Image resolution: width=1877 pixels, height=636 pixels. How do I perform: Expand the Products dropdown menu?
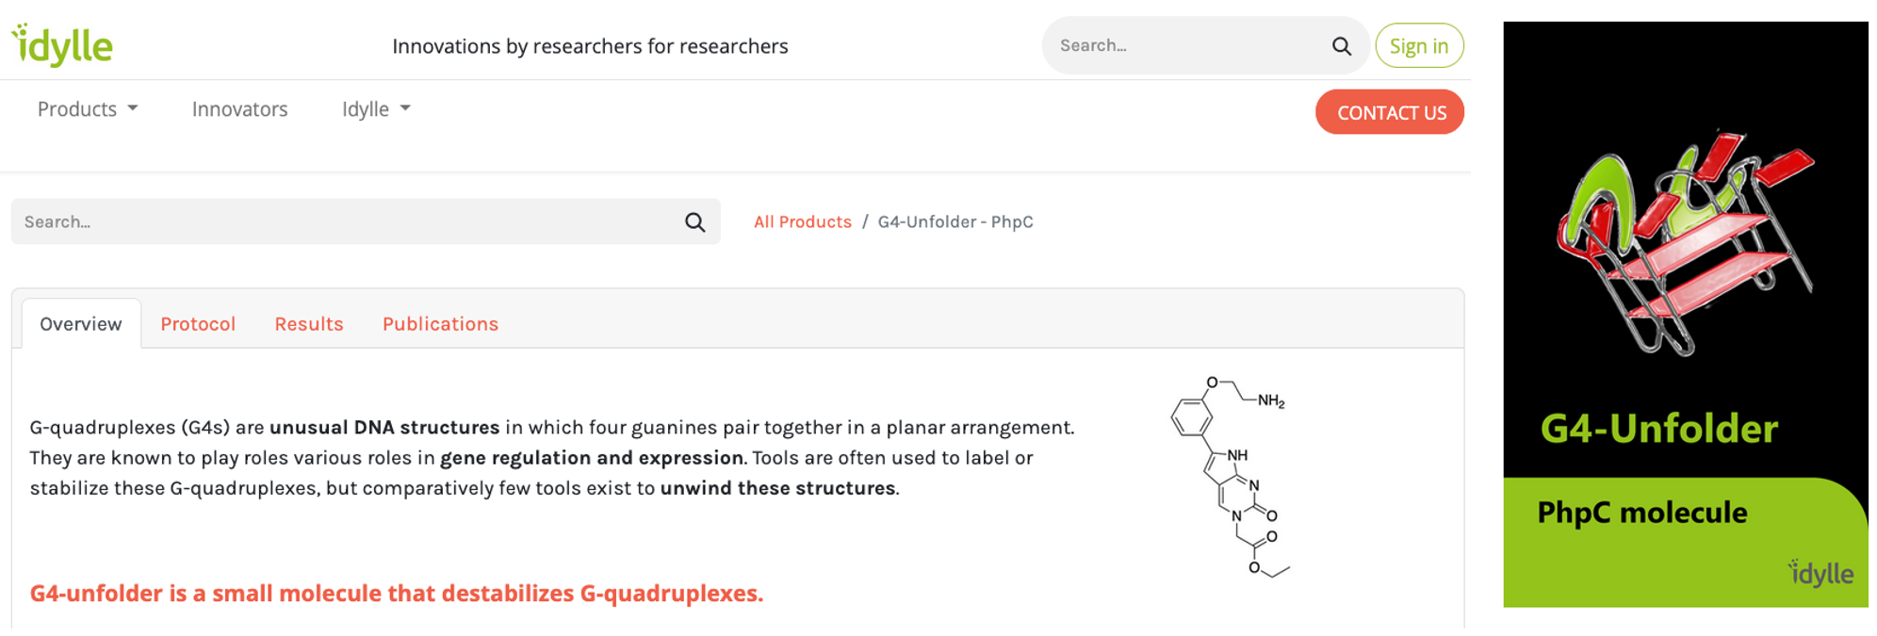87,109
